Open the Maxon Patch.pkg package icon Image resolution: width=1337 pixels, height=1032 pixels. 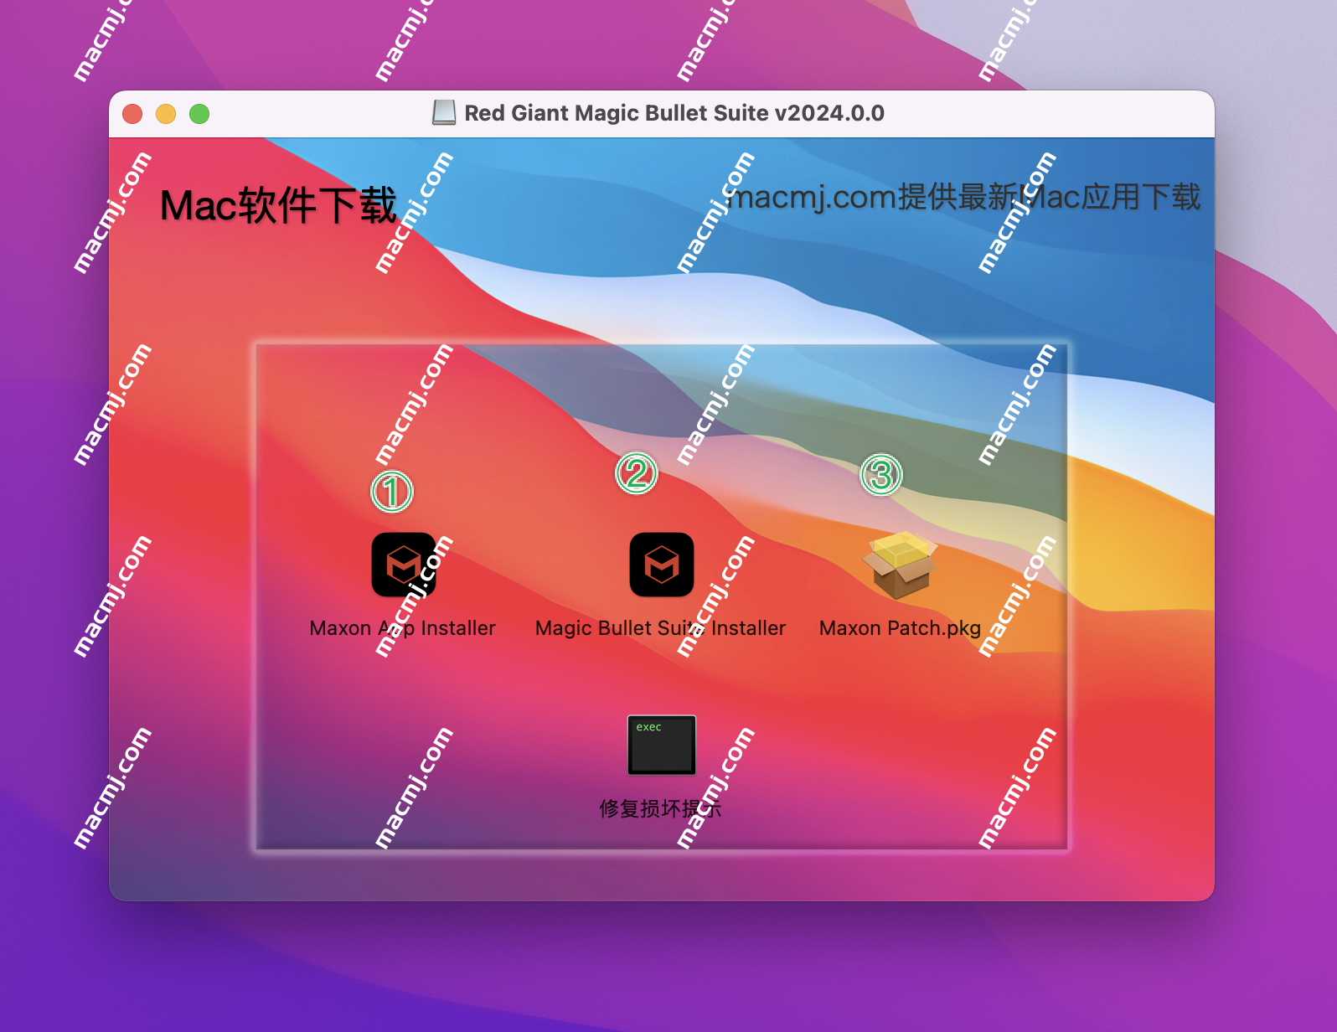click(900, 565)
